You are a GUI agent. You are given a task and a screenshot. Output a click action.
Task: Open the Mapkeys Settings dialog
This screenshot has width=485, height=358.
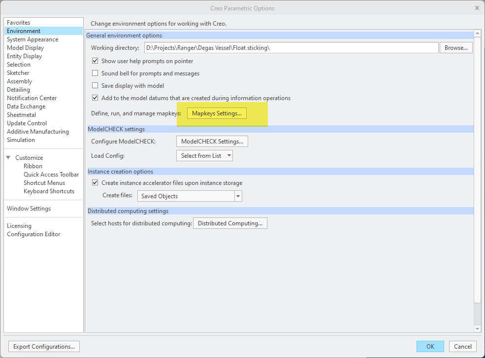[x=217, y=113]
